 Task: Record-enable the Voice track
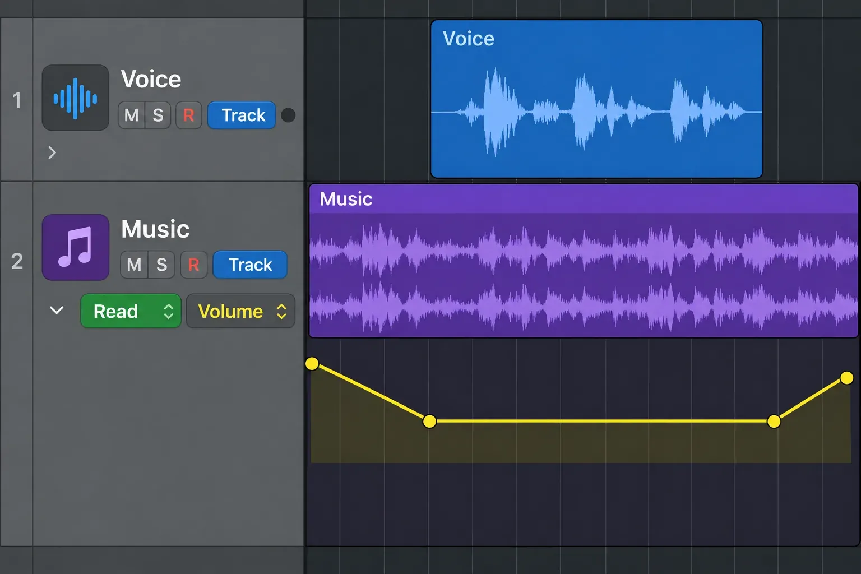(x=189, y=115)
